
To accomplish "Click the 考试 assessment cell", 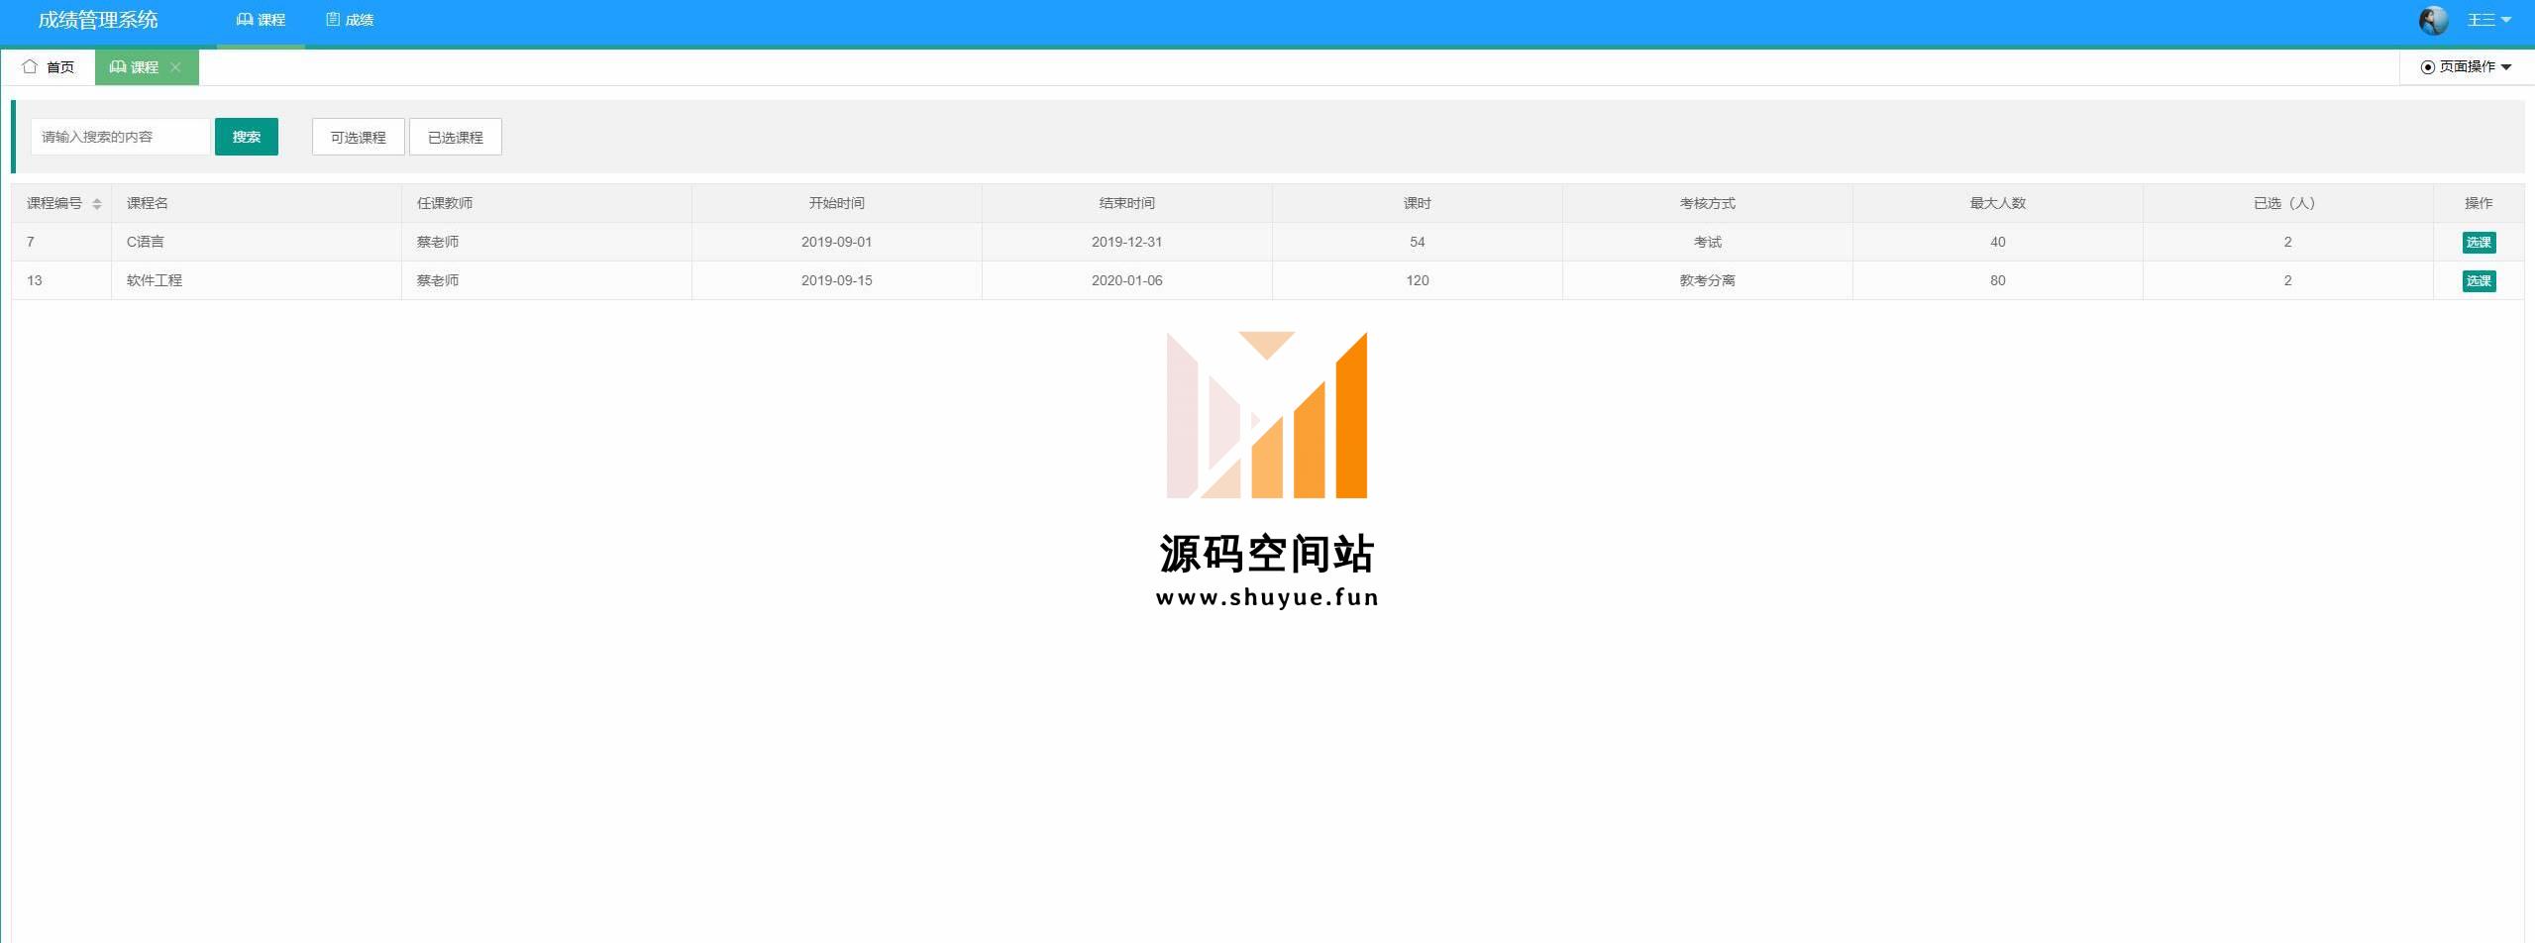I will [x=1708, y=242].
